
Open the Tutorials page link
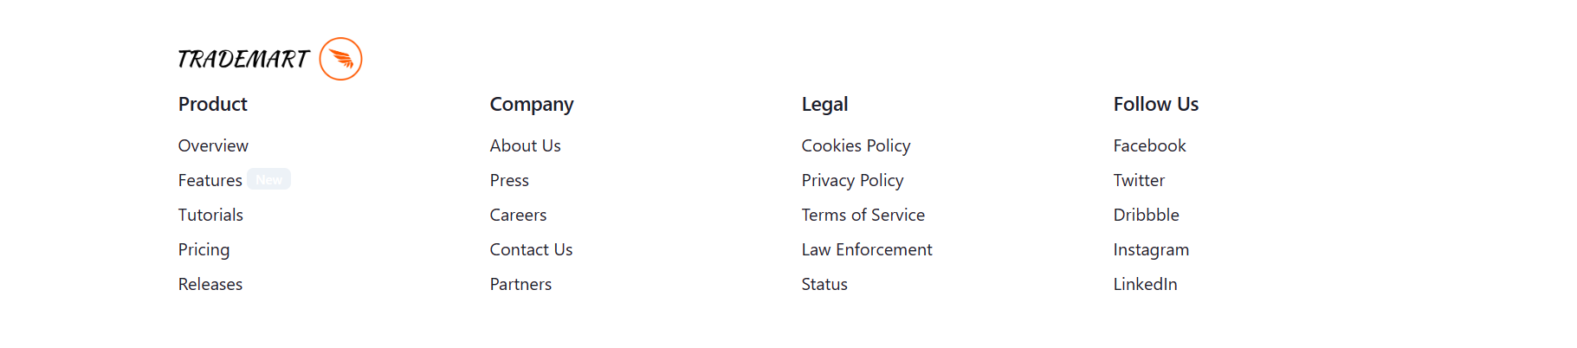210,215
